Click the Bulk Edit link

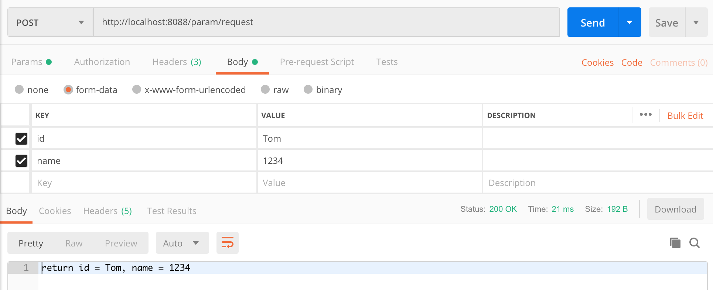(685, 115)
